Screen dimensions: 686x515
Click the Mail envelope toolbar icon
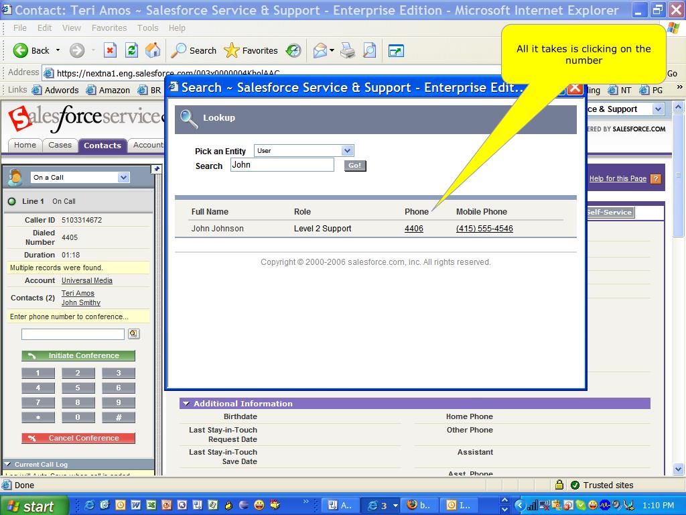(x=320, y=50)
